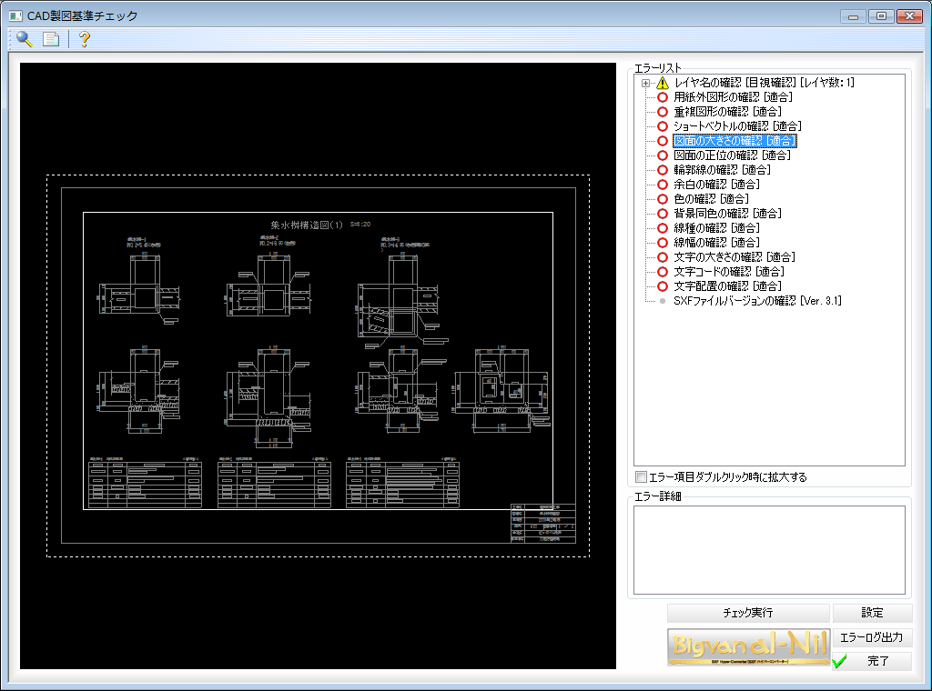Screen dimensions: 932x691
Task: Select 用紙外図形の確認 [適合] item
Action: (733, 97)
